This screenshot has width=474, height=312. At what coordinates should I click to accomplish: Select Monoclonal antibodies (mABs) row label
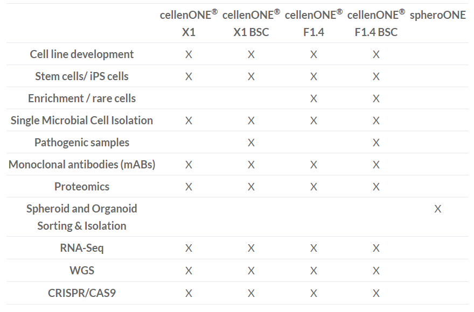click(x=82, y=165)
